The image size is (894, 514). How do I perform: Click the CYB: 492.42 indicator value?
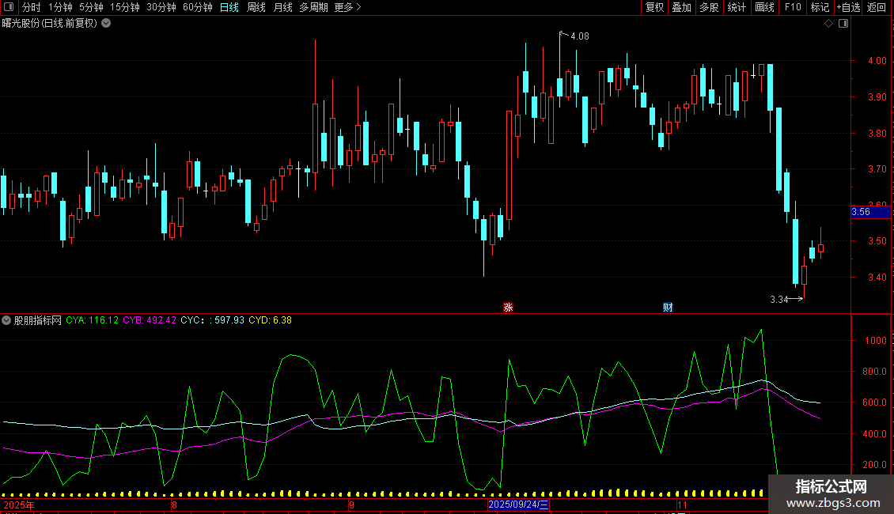[150, 320]
